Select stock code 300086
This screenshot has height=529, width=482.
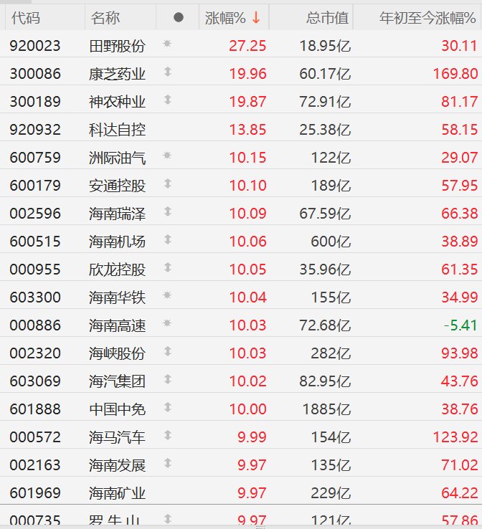[35, 74]
